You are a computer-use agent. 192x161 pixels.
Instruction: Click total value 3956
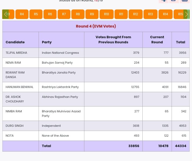coord(183,53)
